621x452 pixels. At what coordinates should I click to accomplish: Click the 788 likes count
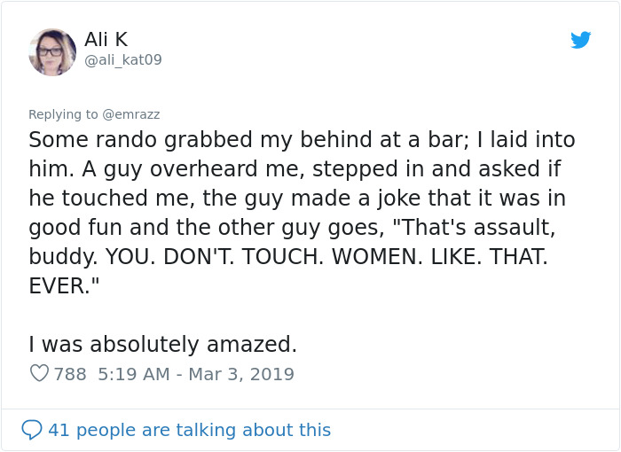(x=70, y=374)
